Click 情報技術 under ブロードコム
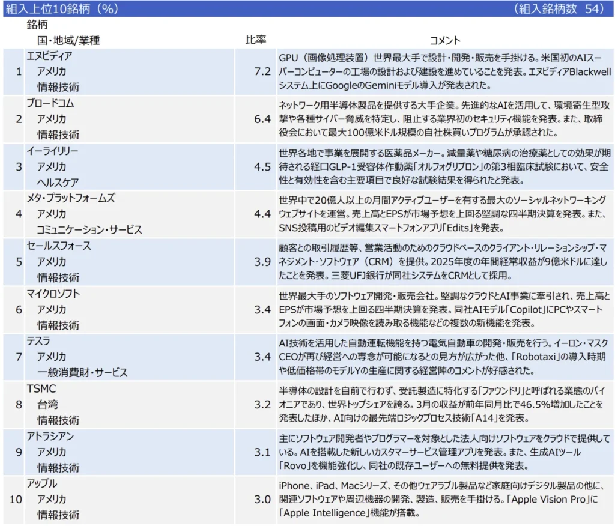 pyautogui.click(x=58, y=135)
